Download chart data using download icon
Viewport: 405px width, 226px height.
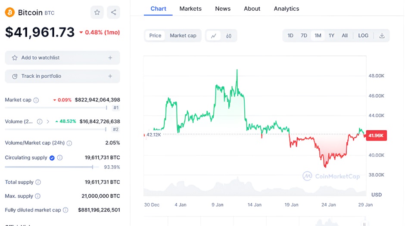382,36
